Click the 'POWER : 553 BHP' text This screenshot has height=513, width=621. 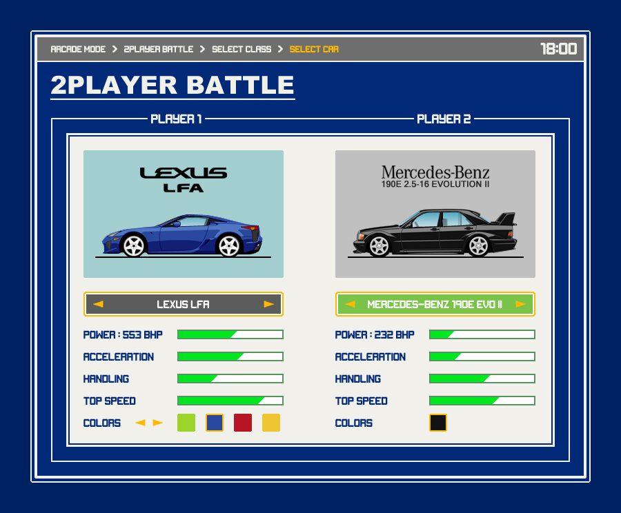[x=123, y=335]
